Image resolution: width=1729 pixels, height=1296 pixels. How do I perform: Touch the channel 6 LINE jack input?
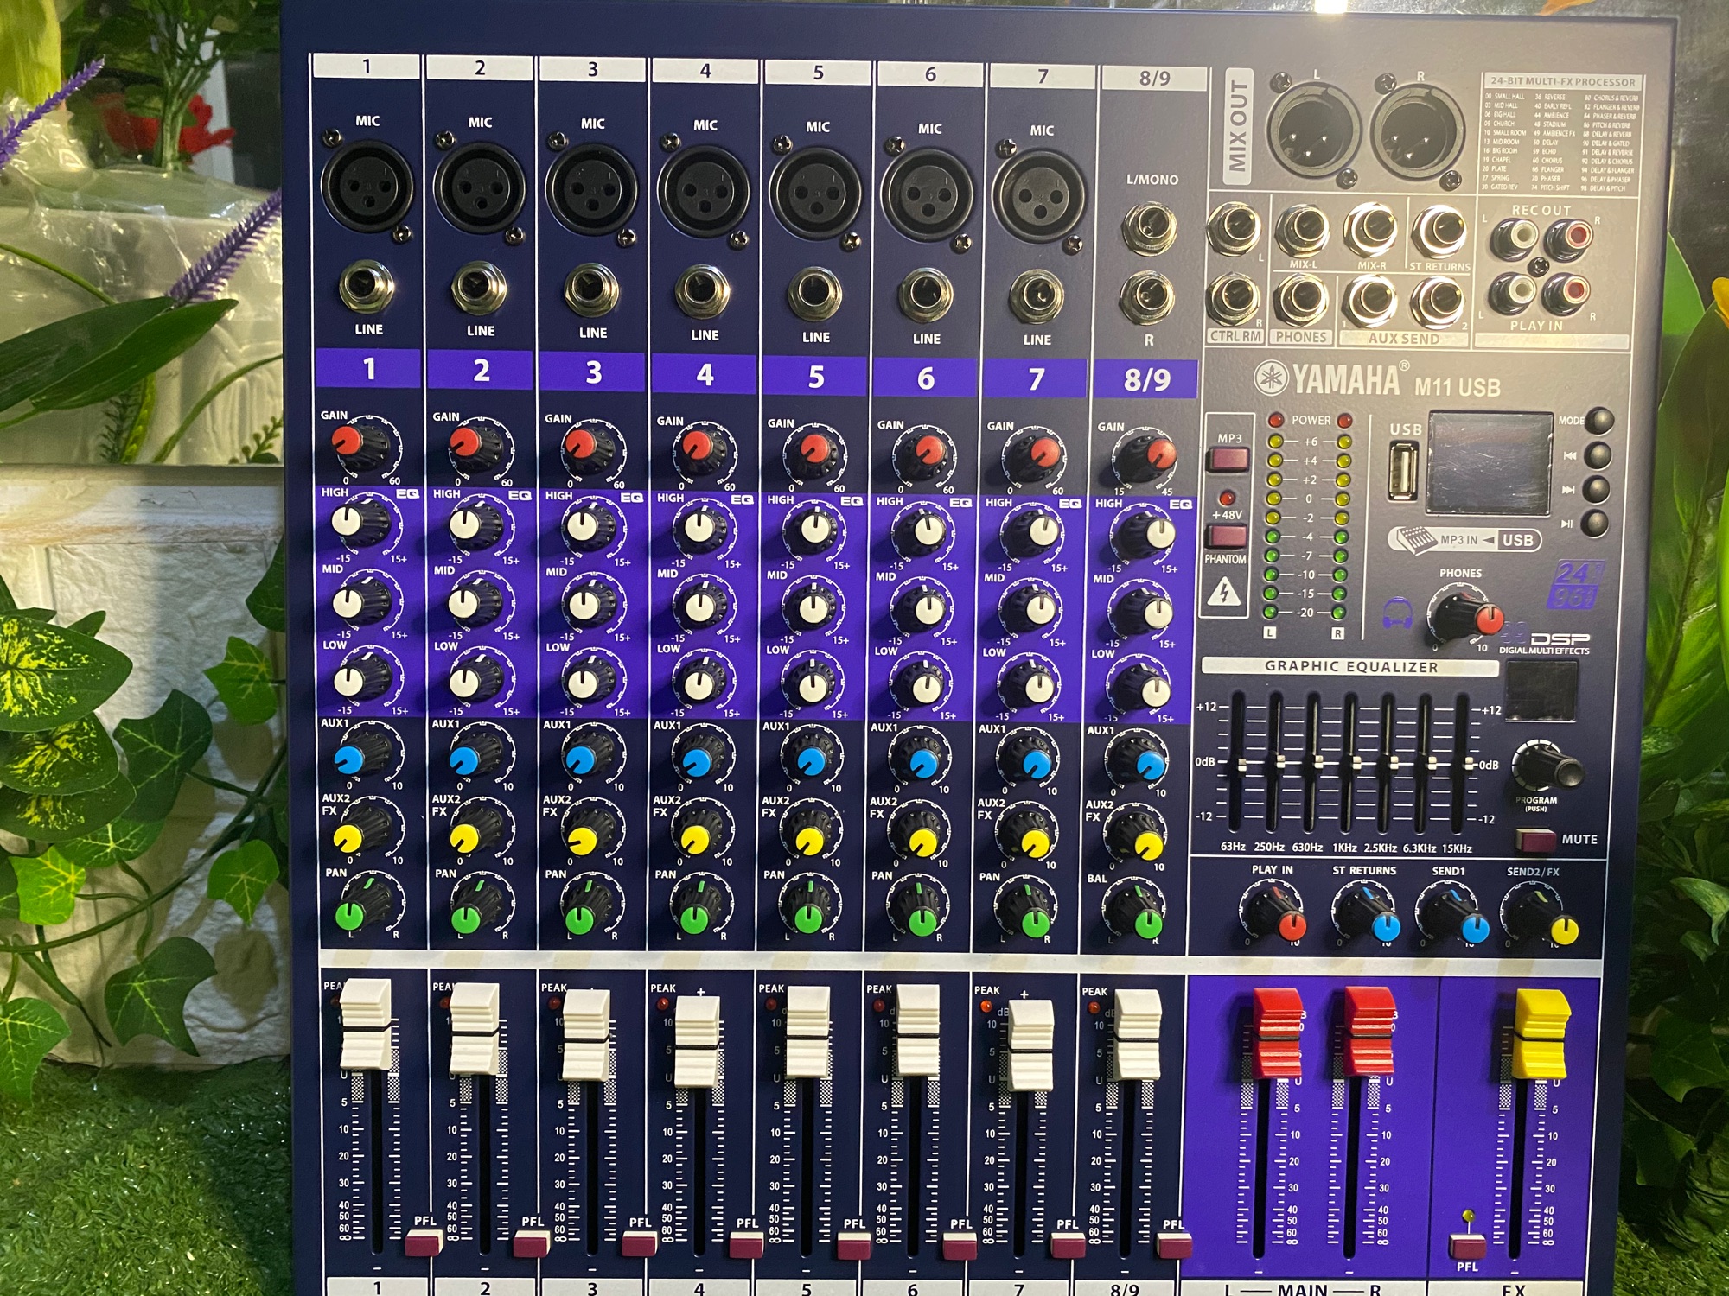(x=926, y=294)
